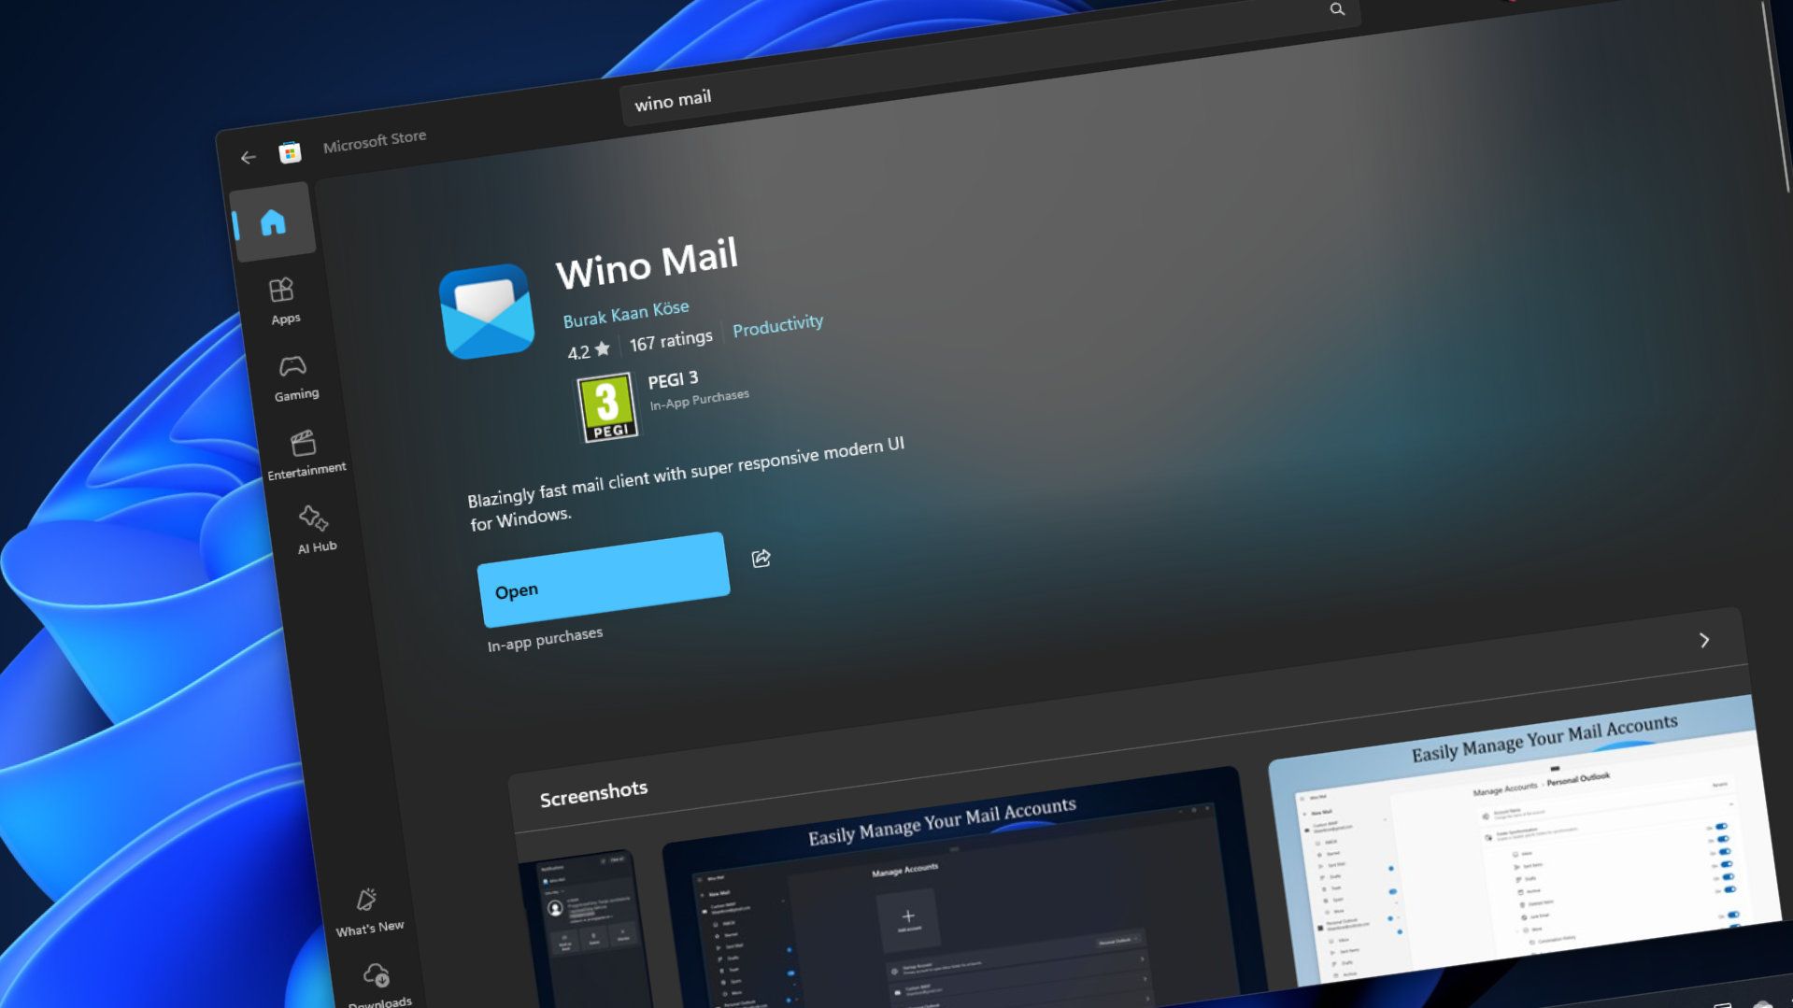The image size is (1793, 1008).
Task: Click the Microsoft Store logo icon
Action: (x=291, y=151)
